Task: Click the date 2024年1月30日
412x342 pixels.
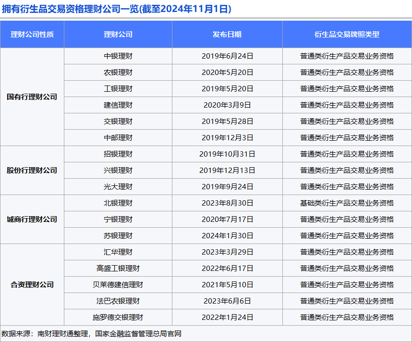Action: coord(227,236)
